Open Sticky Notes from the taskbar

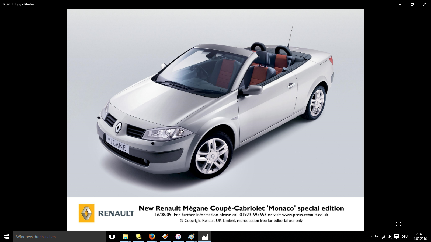138,237
